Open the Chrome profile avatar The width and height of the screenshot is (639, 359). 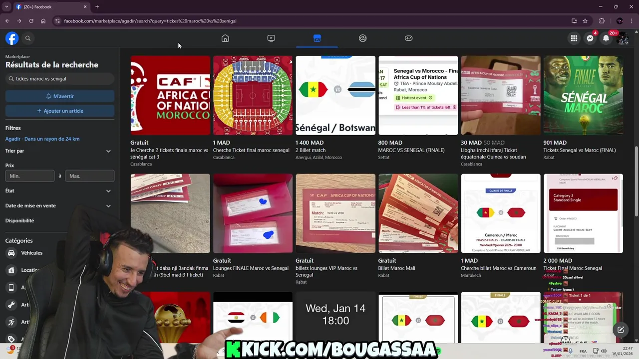click(620, 21)
